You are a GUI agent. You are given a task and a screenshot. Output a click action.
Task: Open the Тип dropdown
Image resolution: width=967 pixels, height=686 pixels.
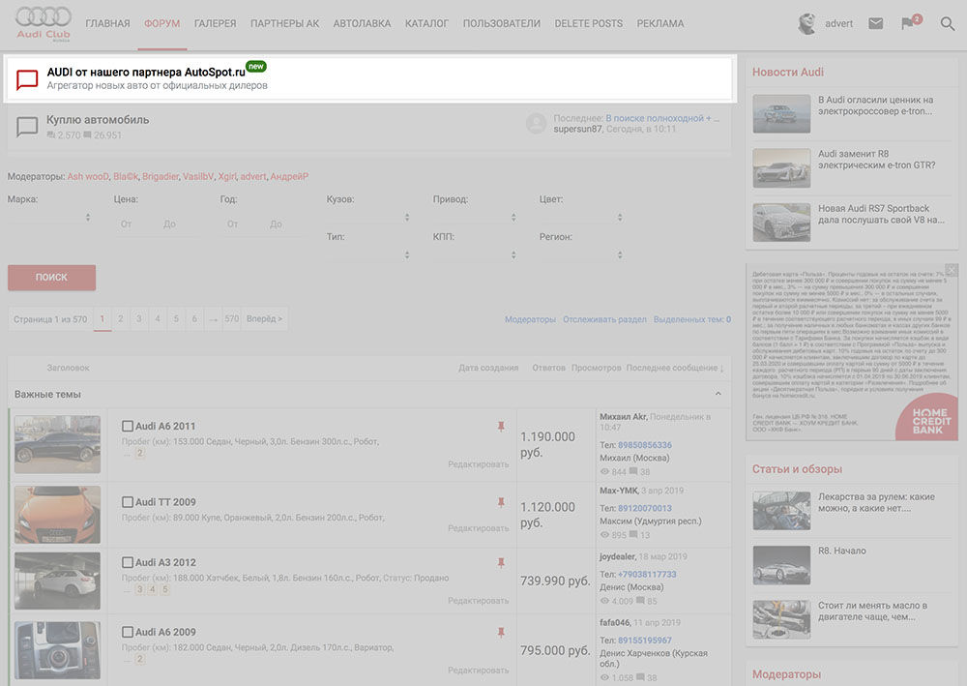point(368,254)
